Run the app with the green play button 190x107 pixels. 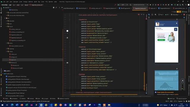pos(151,5)
